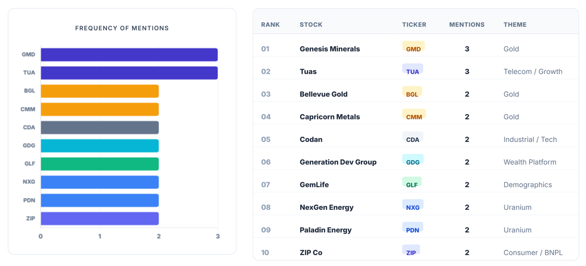Select Bellevue Gold stock name

point(323,94)
